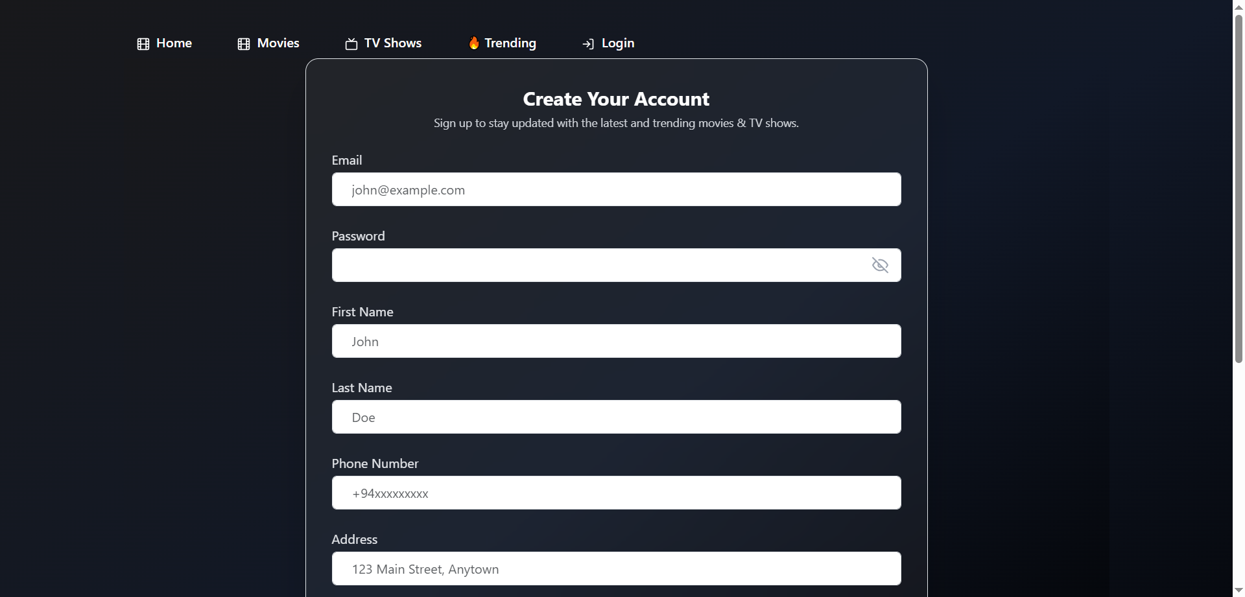Click the Home film icon
The image size is (1245, 597).
143,44
